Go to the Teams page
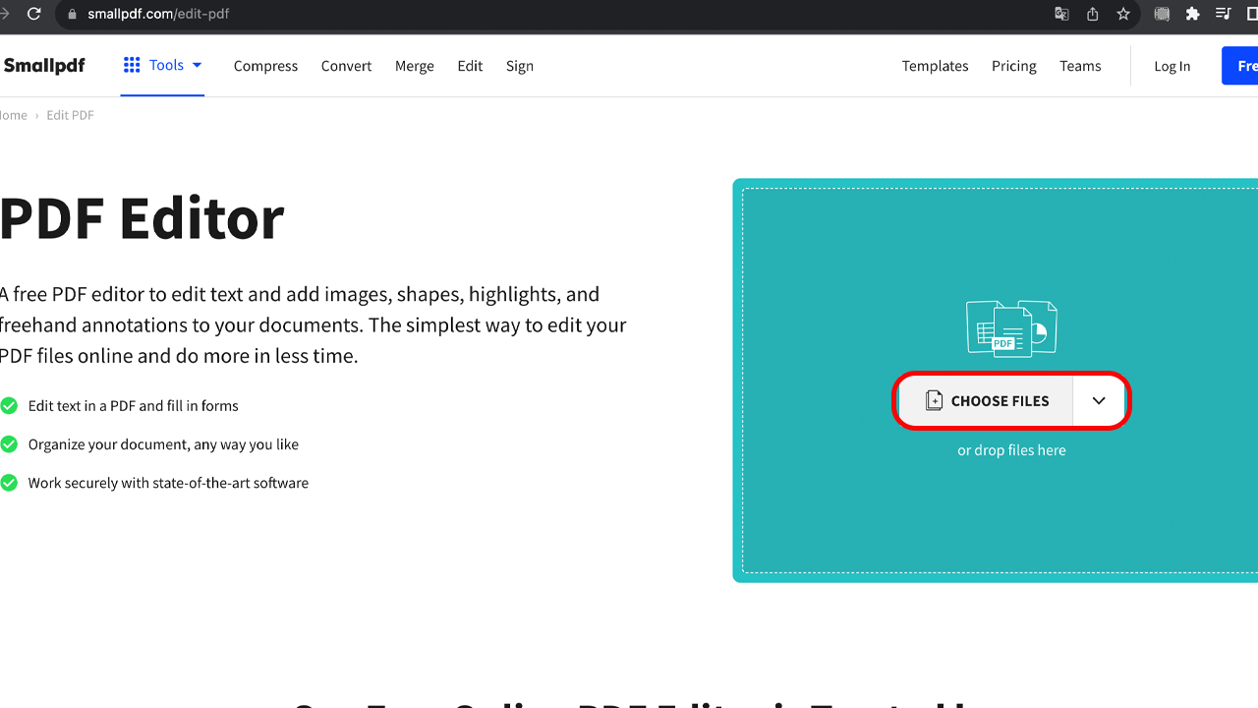 point(1080,66)
